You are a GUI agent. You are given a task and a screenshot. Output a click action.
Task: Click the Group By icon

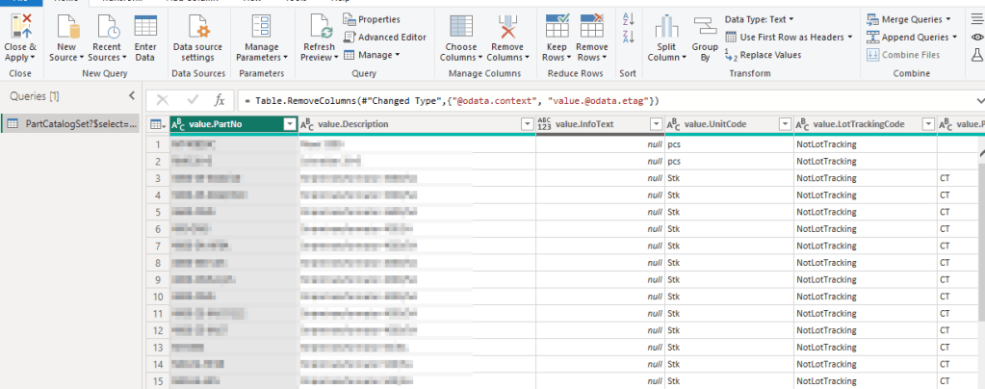(x=705, y=28)
